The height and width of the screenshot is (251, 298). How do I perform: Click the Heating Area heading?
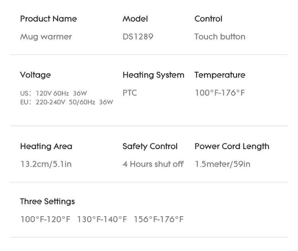tap(46, 146)
